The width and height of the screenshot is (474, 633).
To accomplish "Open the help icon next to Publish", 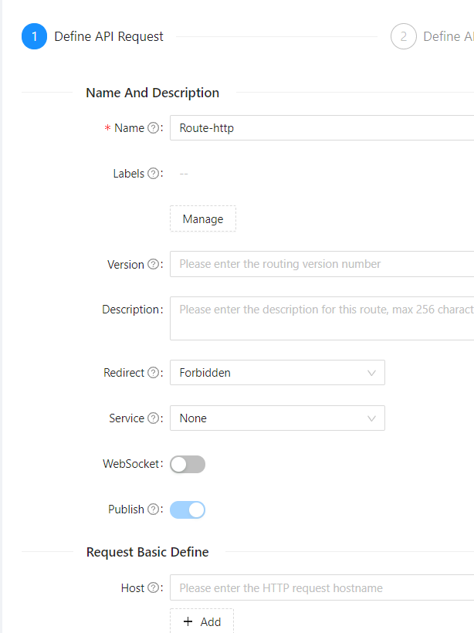I will click(153, 509).
